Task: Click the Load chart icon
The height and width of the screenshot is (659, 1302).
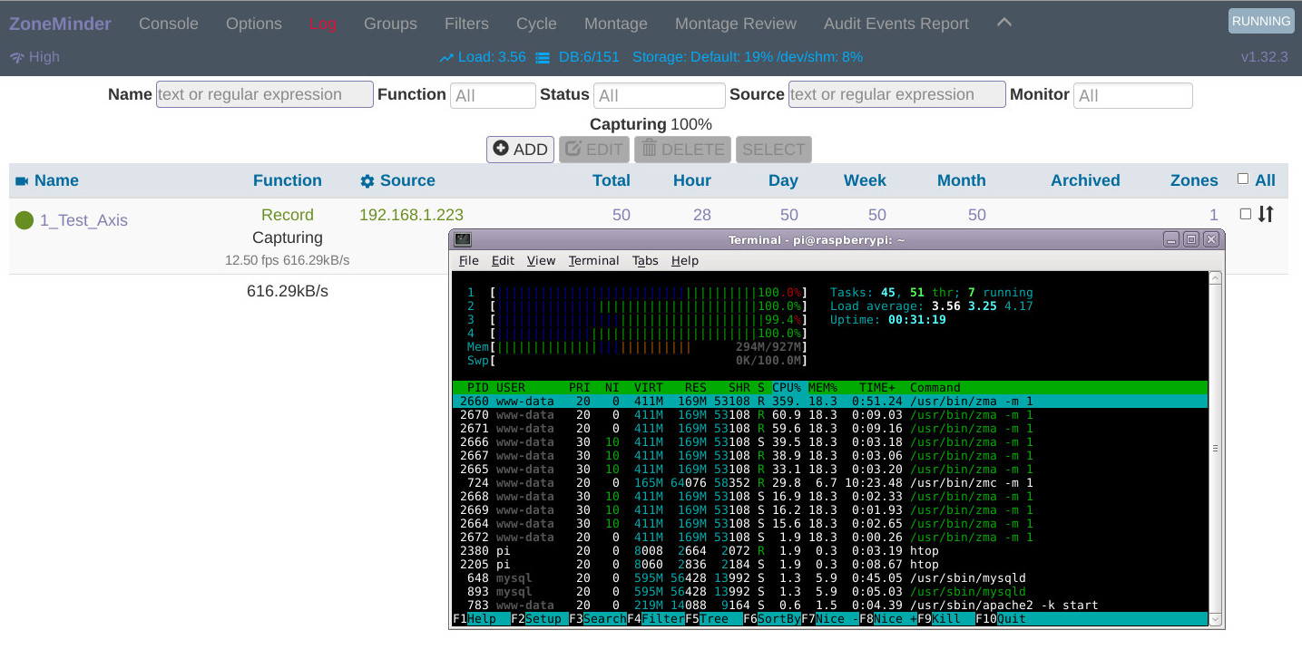Action: tap(446, 57)
